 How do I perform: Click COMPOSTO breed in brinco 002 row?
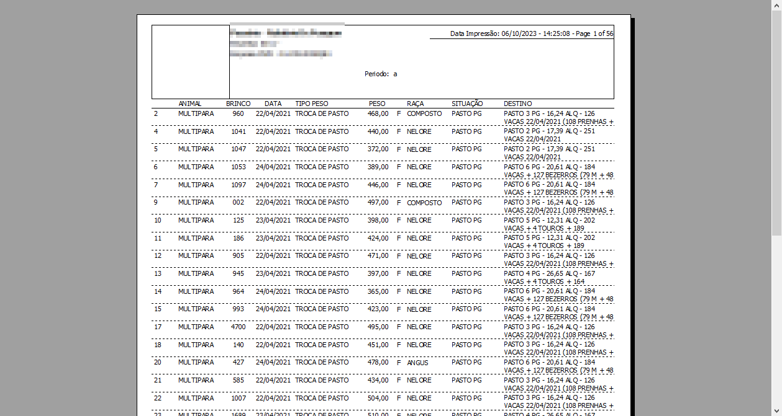click(x=424, y=203)
